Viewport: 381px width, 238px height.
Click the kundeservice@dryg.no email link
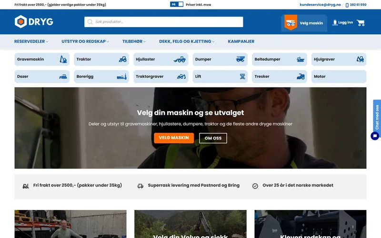click(320, 5)
